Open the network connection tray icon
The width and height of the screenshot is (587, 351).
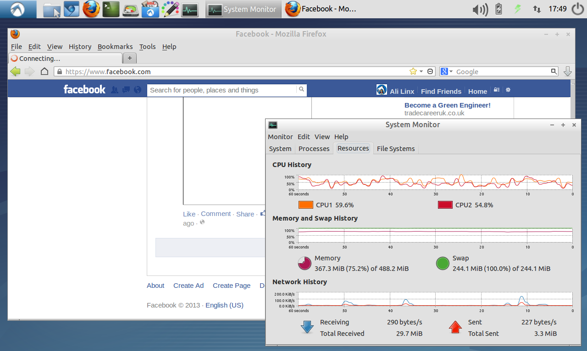537,9
